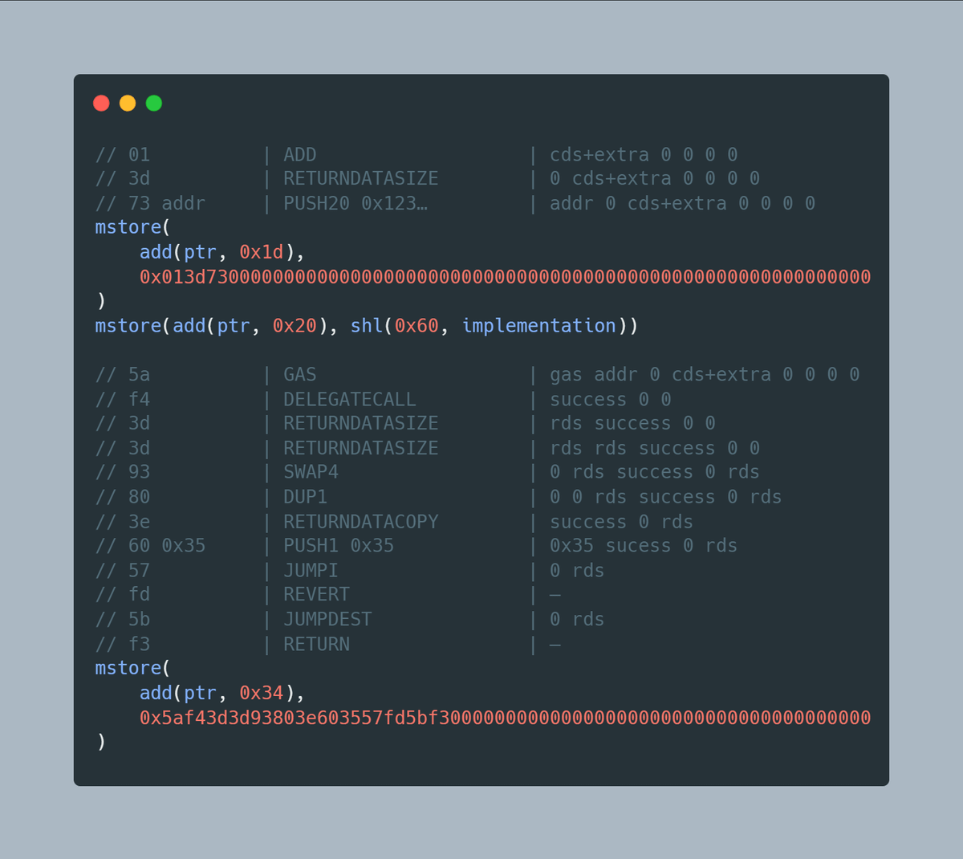Click the long 0x013d73 hex literal

tap(505, 277)
